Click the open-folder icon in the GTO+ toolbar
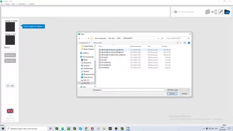The image size is (233, 131). [227, 12]
